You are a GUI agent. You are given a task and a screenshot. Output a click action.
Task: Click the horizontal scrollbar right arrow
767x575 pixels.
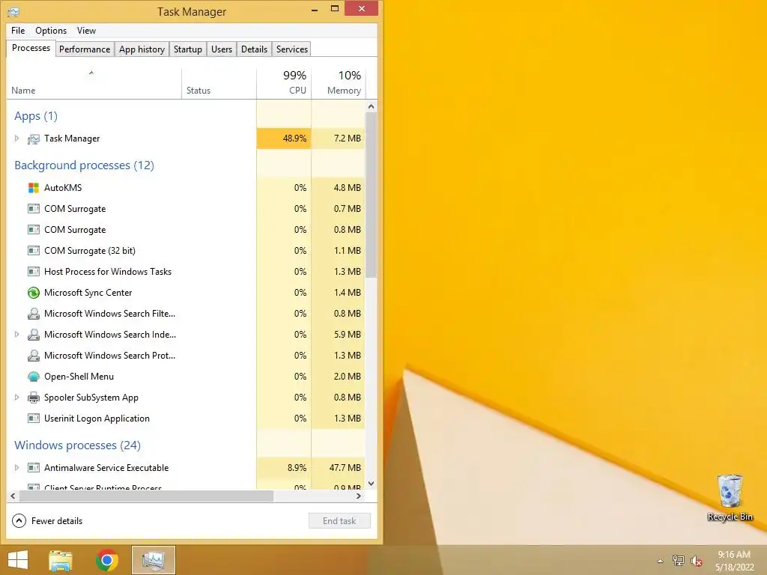359,496
